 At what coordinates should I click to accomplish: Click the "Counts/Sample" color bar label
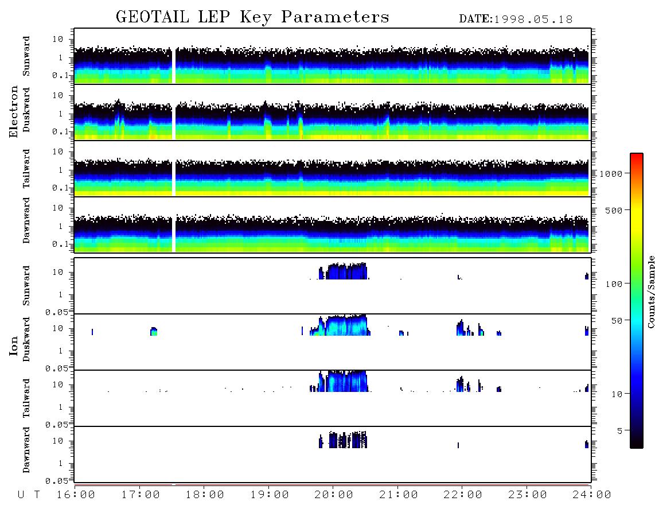click(x=651, y=292)
